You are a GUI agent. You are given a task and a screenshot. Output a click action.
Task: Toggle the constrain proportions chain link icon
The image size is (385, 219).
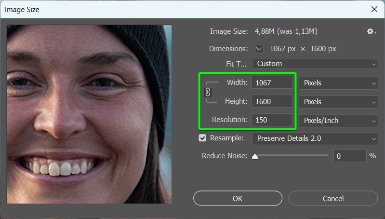[208, 92]
